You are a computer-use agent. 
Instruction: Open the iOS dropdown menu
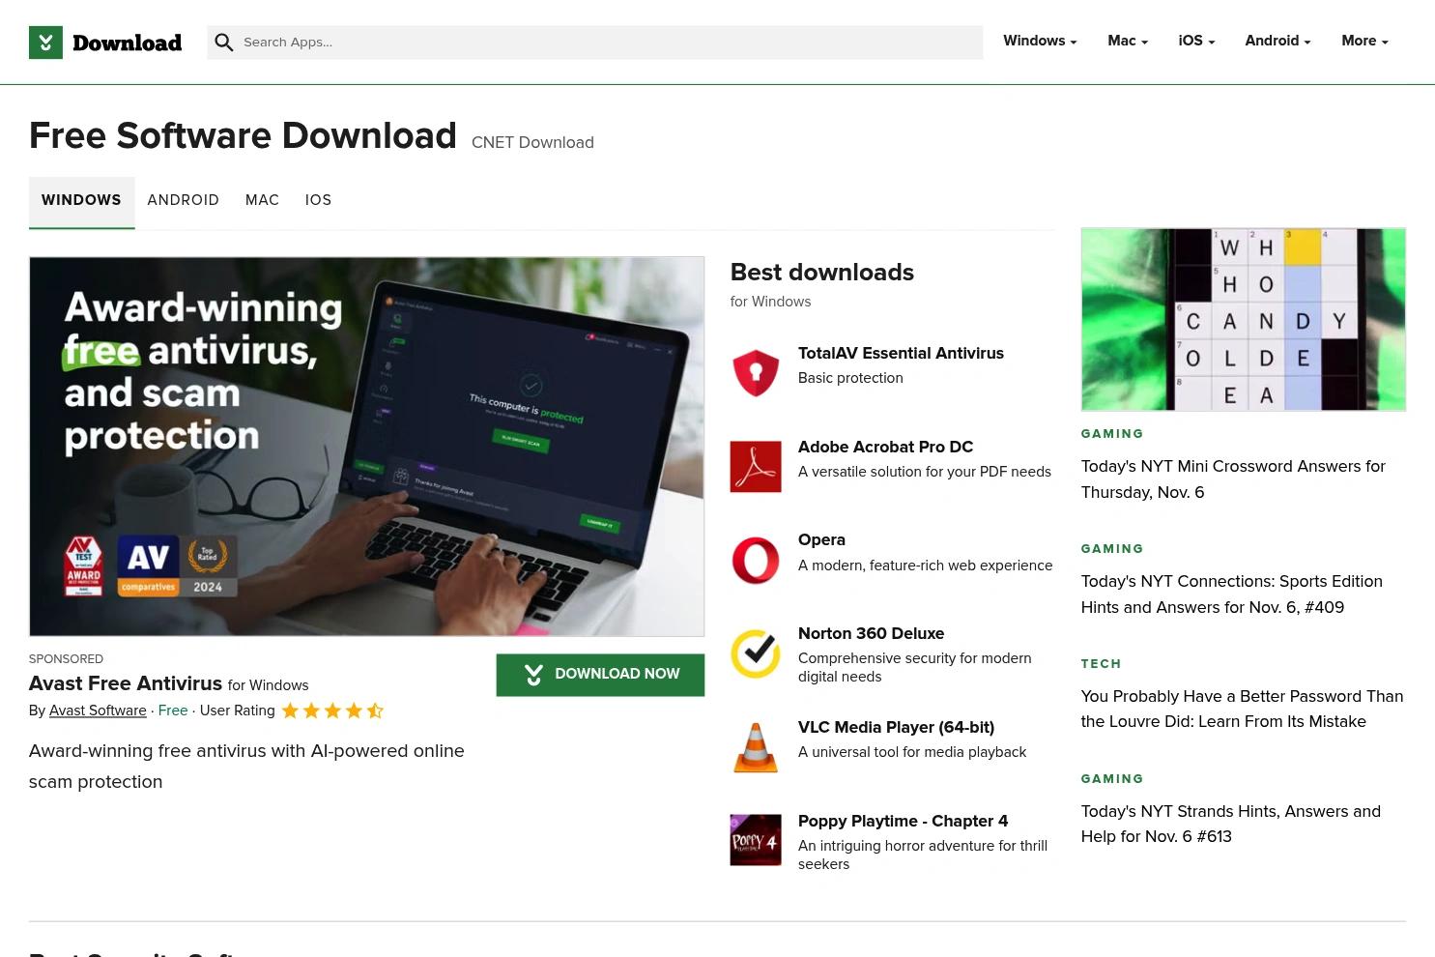point(1196,41)
